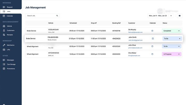Click the Messages icon
The width and height of the screenshot is (186, 105).
tap(4, 60)
